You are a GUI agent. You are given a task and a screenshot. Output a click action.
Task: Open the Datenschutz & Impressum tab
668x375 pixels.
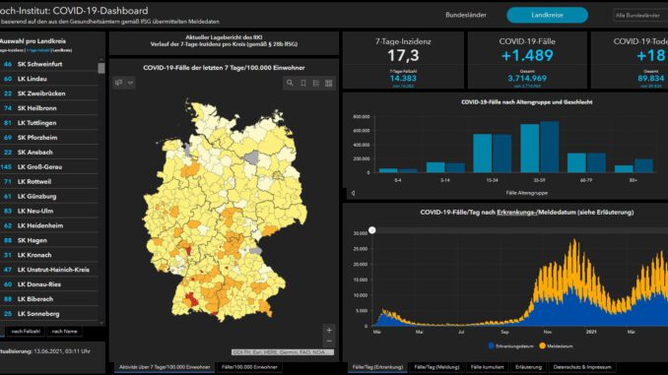coord(582,367)
